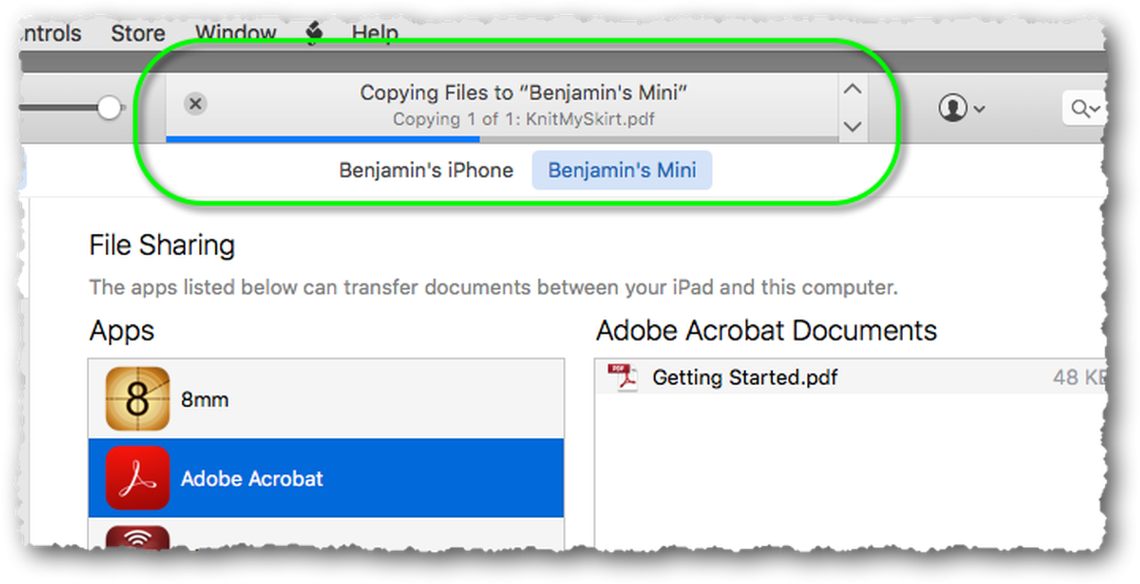Select the Adobe Acrobat app icon
This screenshot has height=584, width=1140.
pos(137,478)
